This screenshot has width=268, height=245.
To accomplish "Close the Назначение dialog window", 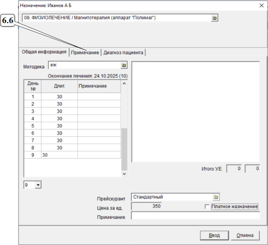I will tap(262, 6).
